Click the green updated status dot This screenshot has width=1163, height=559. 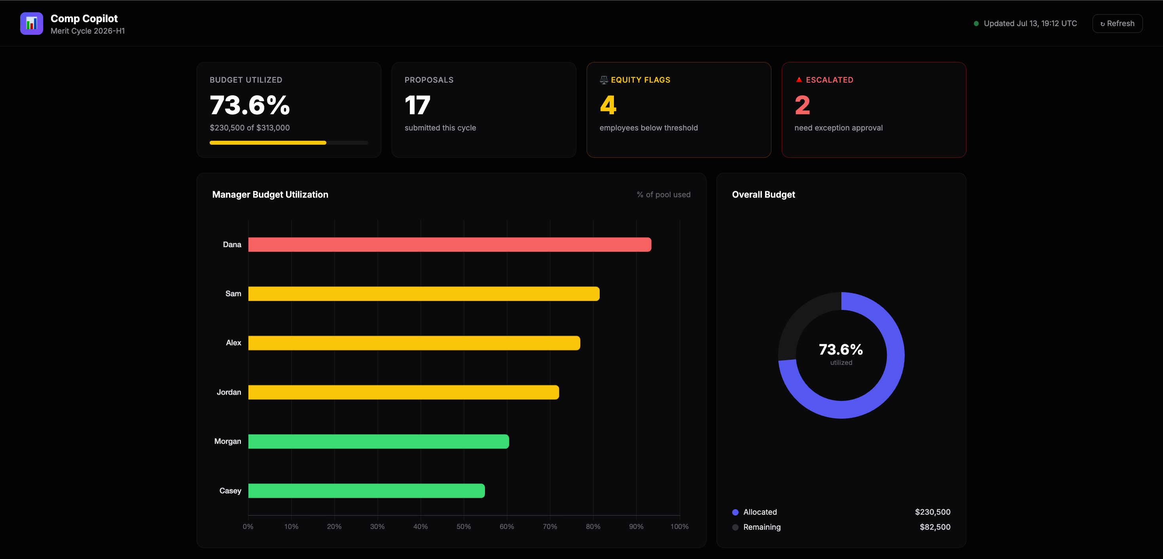click(976, 23)
